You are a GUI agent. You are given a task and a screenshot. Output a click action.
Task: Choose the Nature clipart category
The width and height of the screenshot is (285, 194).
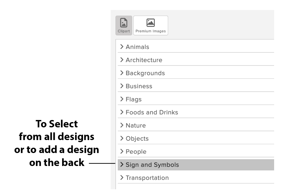click(x=136, y=125)
